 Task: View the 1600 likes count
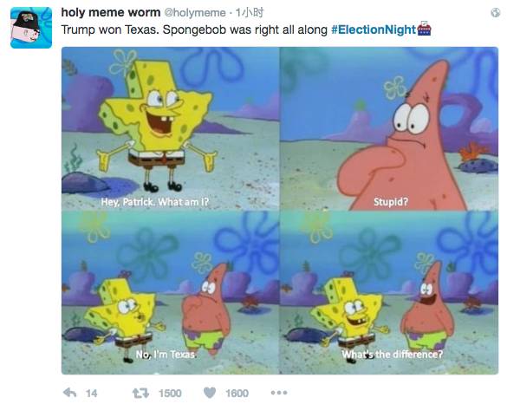[x=237, y=394]
